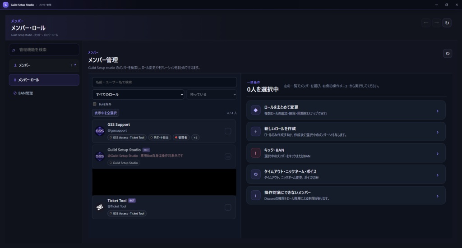462x248 pixels.
Task: Open the 操作対象にできないメンバー action
Action: pos(346,195)
